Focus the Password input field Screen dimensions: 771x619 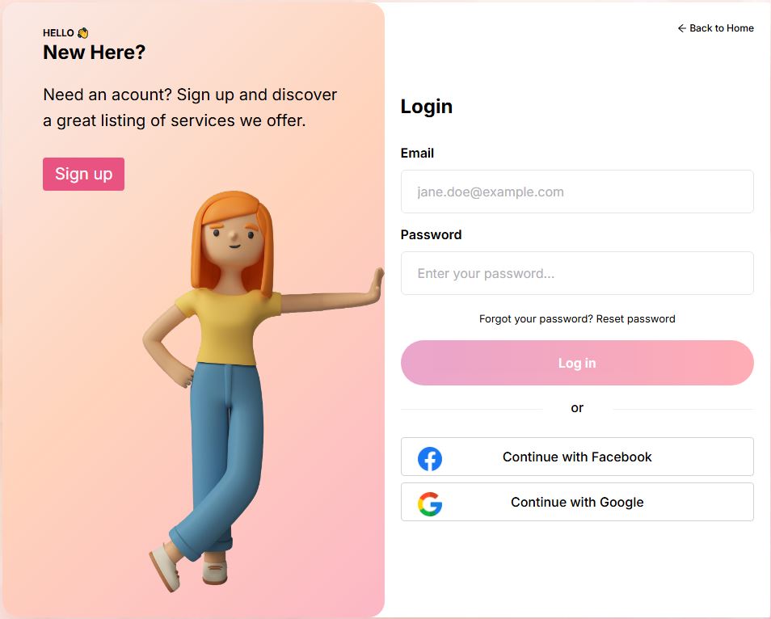tap(577, 273)
